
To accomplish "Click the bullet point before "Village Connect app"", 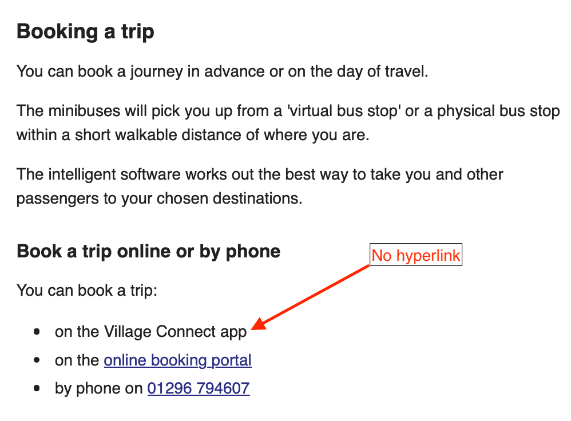I will coord(37,332).
